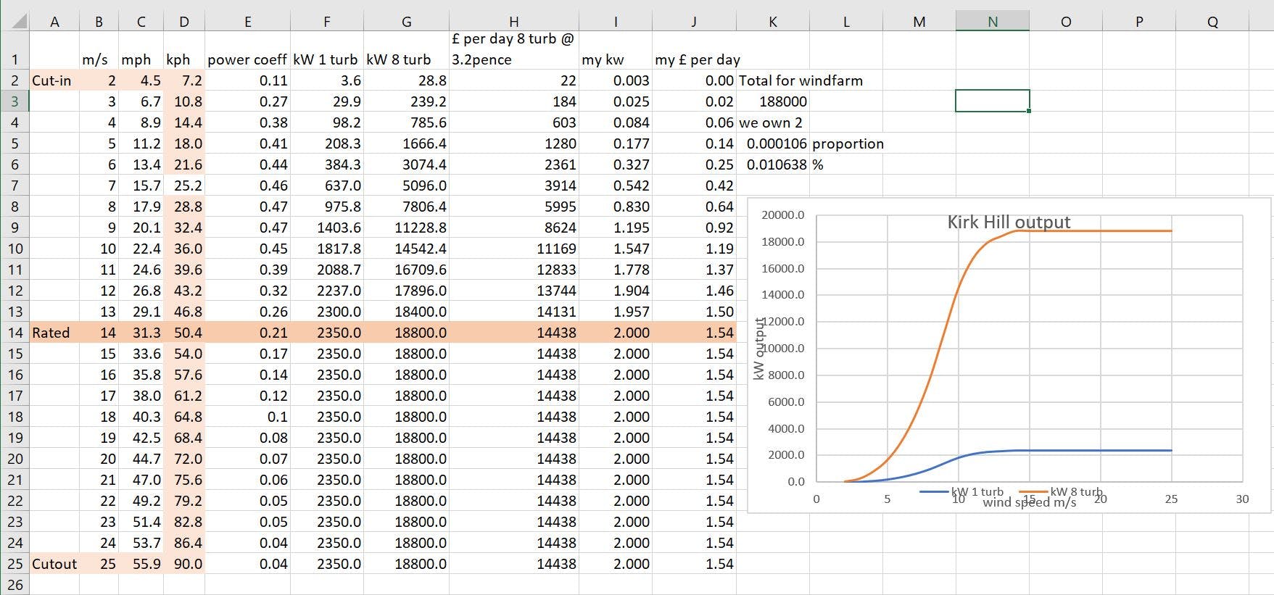Click the cell with value 2237.0
Screen dimensions: 1274x595
coord(327,291)
